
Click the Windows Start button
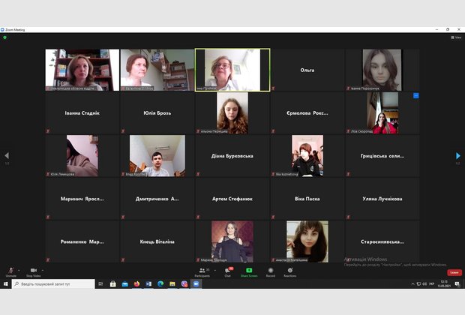coord(5,284)
